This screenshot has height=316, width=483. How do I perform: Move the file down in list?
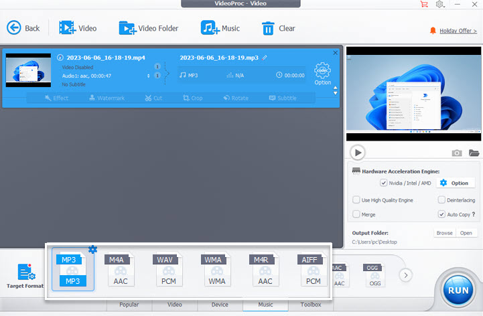(335, 93)
